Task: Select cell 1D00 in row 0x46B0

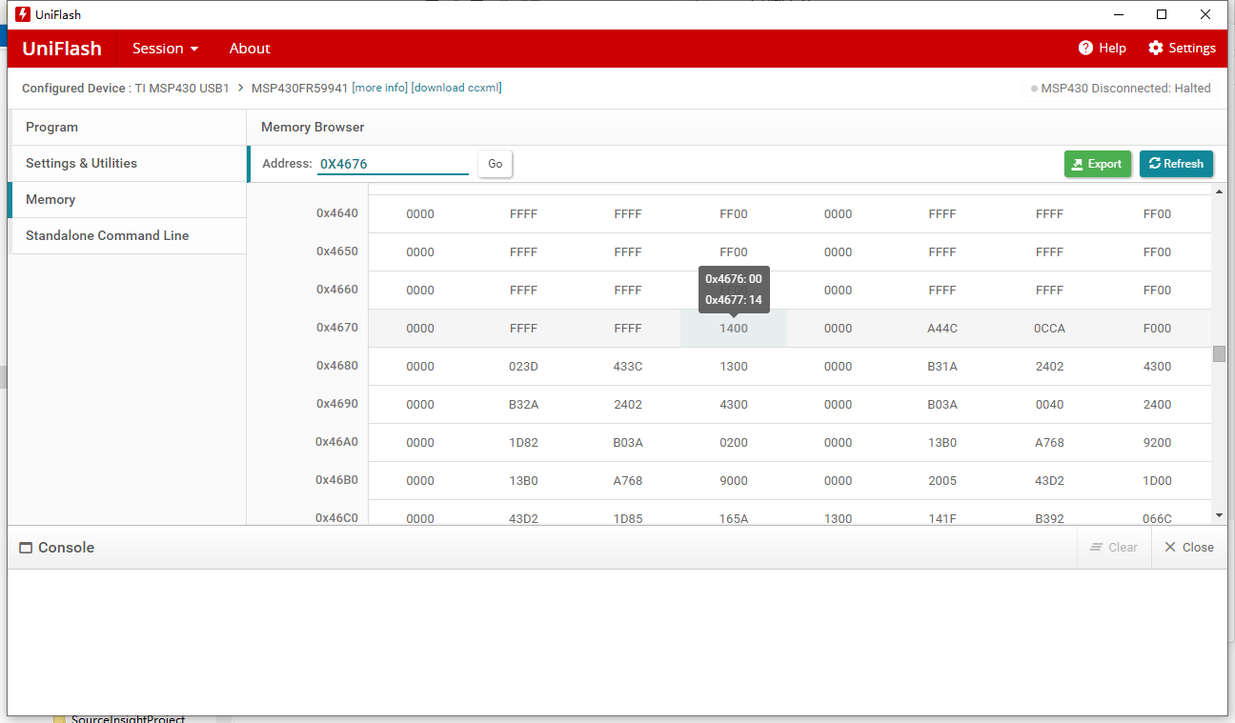Action: pyautogui.click(x=1157, y=481)
